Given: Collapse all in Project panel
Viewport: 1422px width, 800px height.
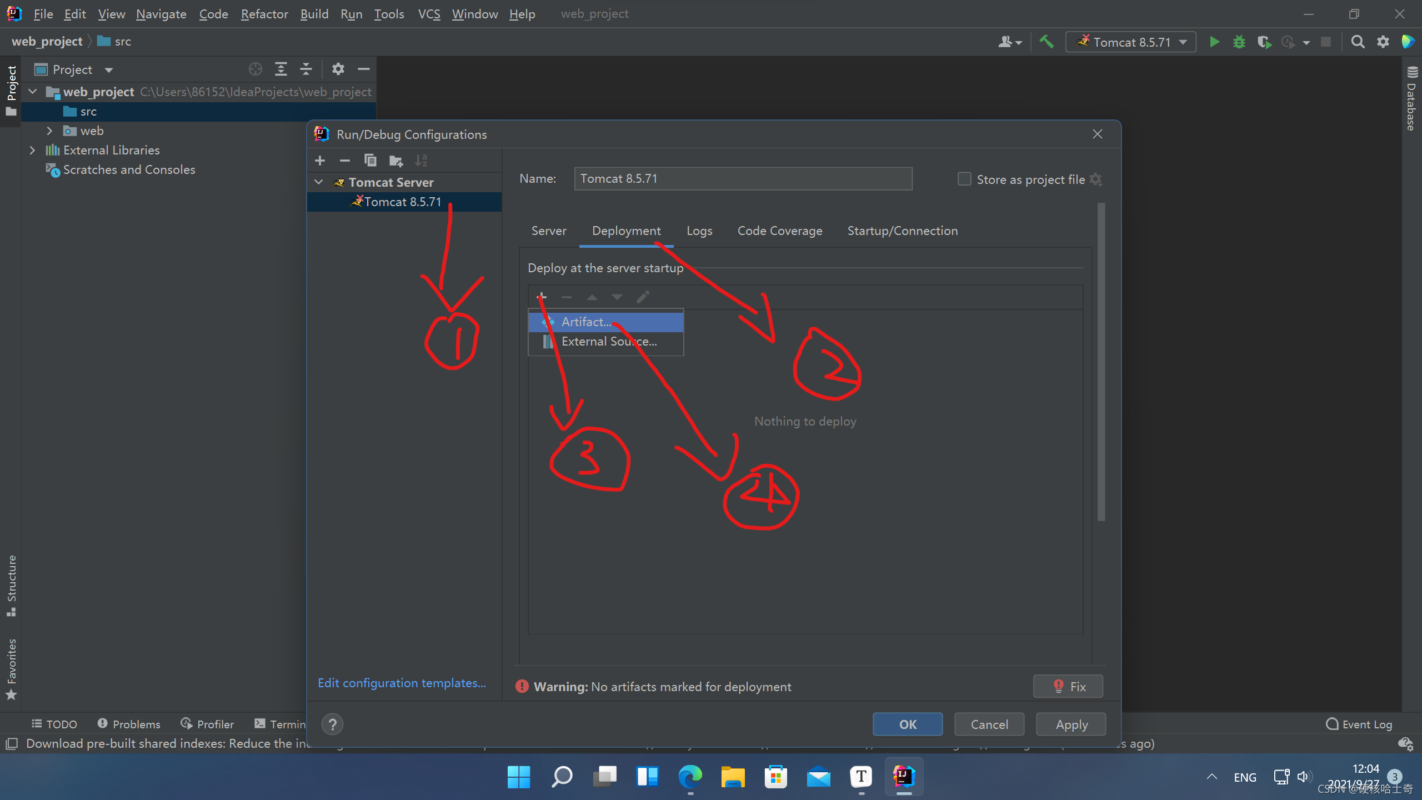Looking at the screenshot, I should 306,69.
